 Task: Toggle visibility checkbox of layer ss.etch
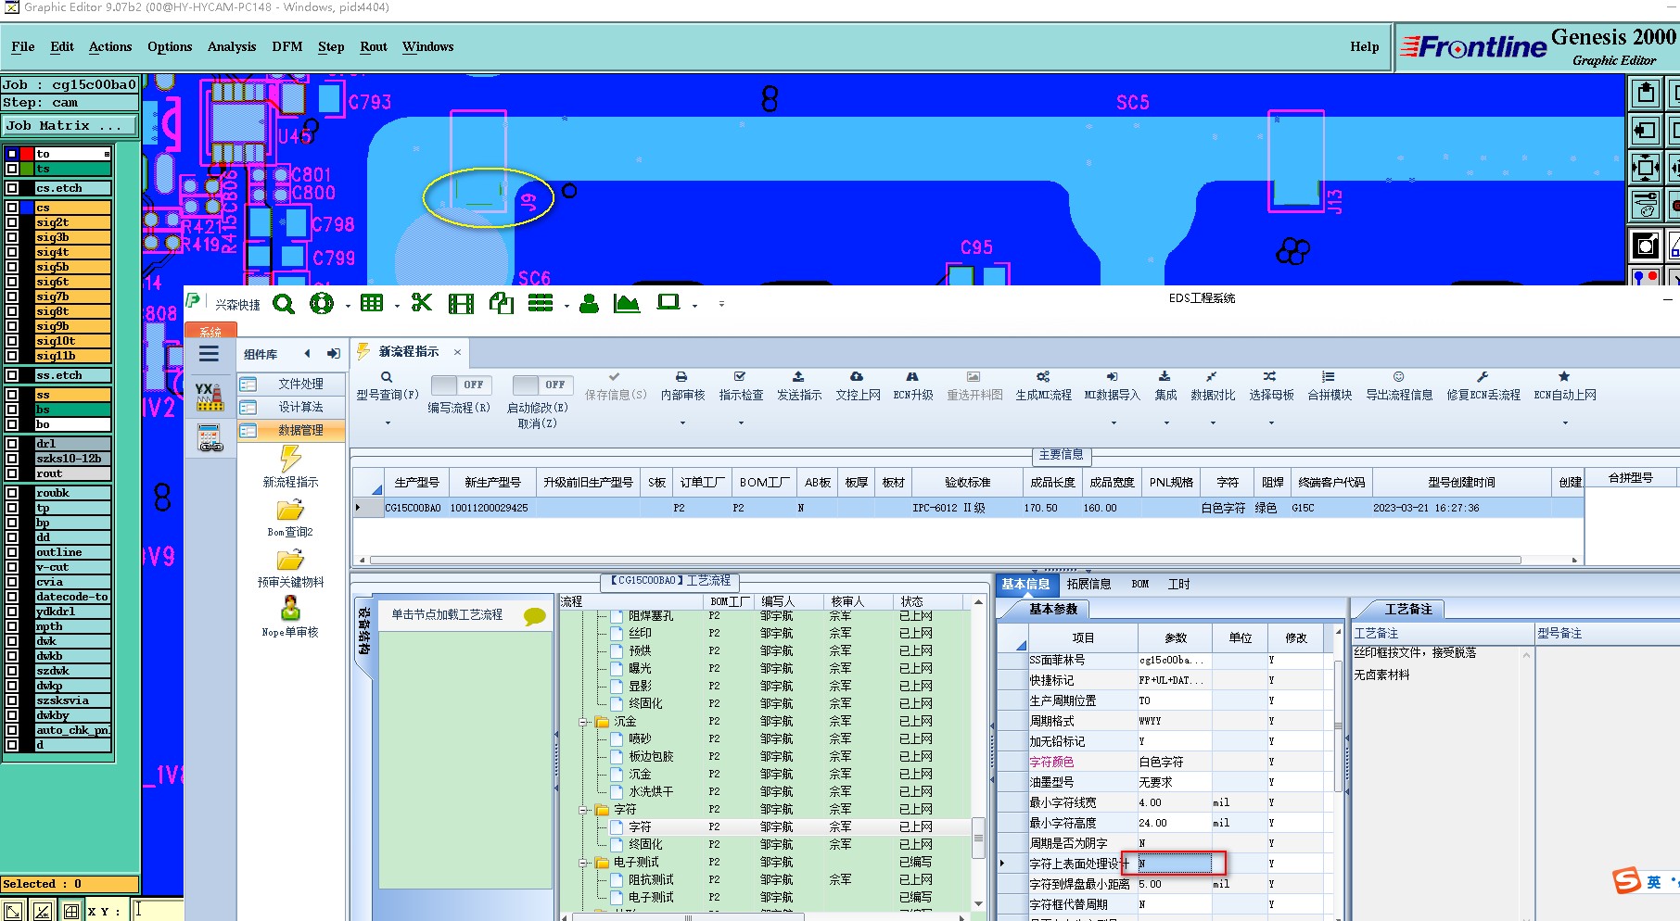[12, 375]
